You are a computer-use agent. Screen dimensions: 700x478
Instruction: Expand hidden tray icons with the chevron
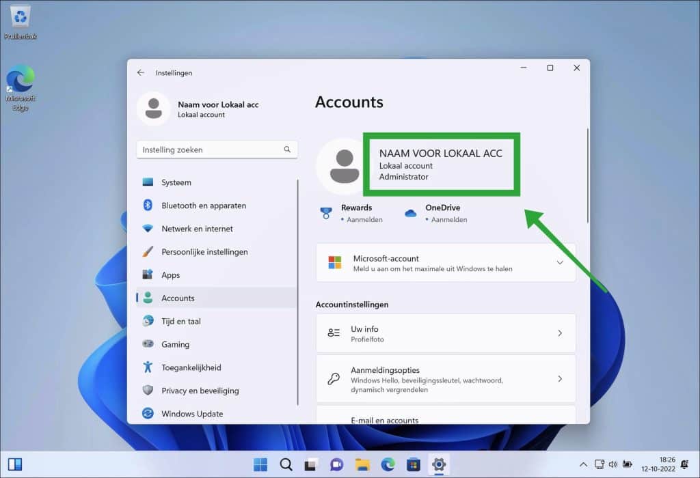(583, 464)
